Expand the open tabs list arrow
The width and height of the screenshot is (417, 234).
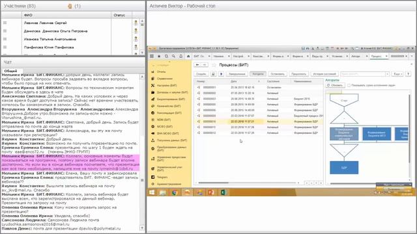click(x=411, y=57)
